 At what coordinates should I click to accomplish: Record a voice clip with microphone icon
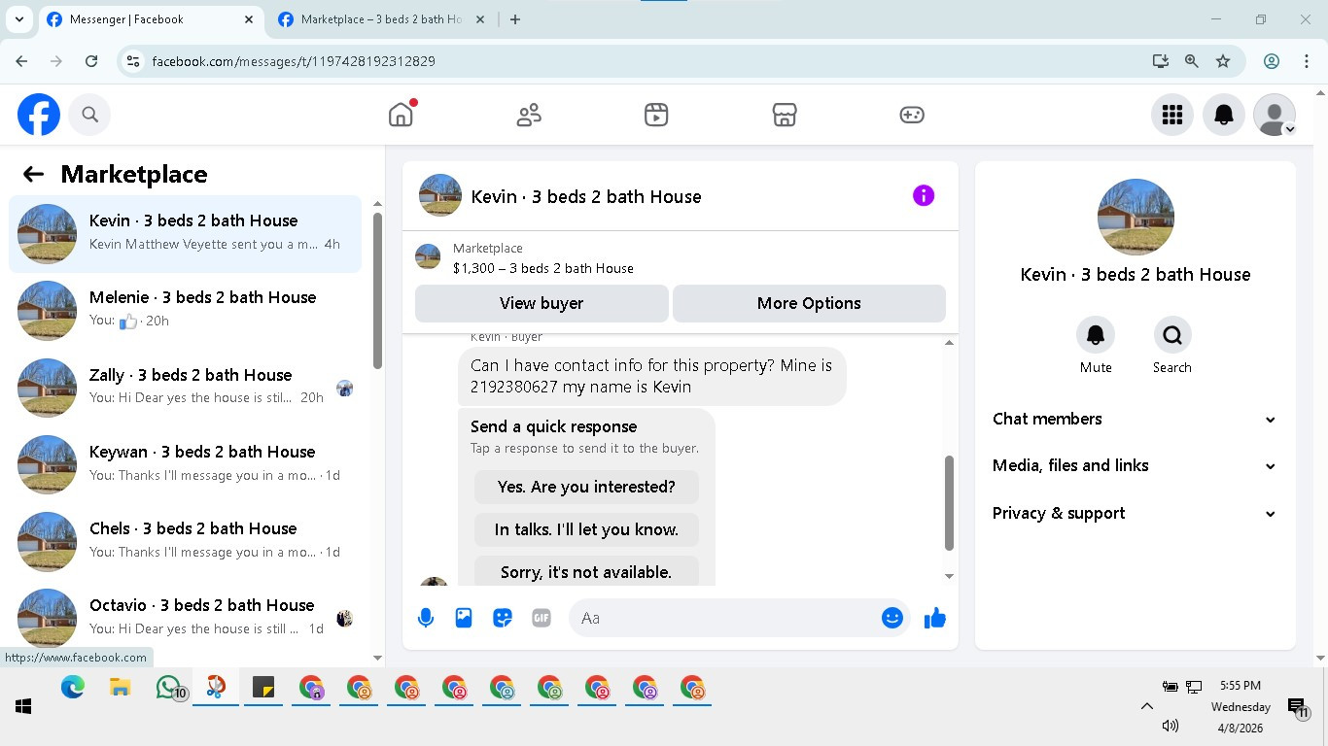tap(426, 618)
